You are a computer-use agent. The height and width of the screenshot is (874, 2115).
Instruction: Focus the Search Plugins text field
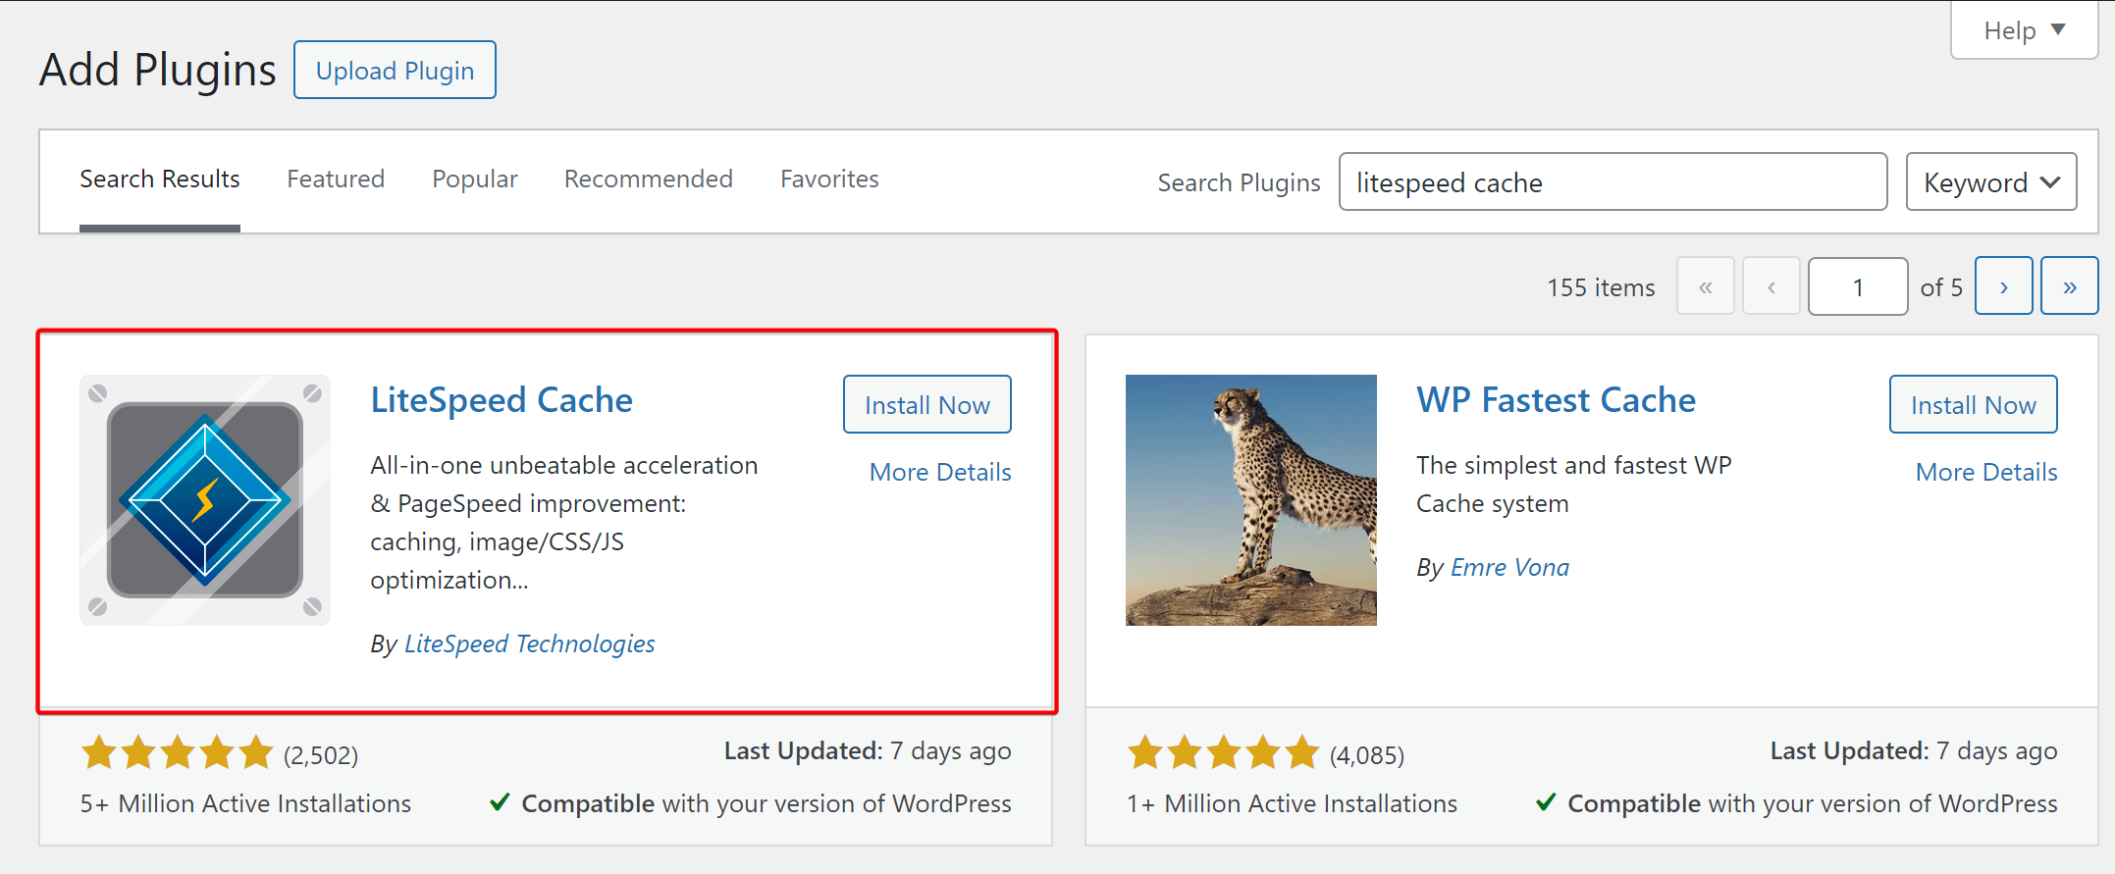pyautogui.click(x=1613, y=182)
